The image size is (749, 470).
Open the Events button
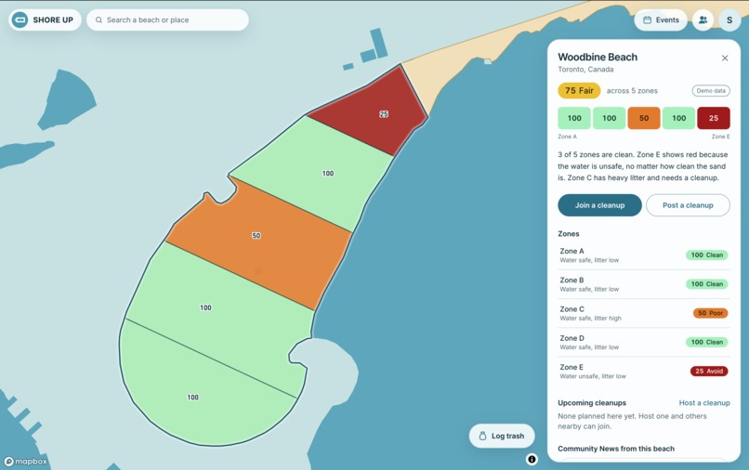point(661,20)
